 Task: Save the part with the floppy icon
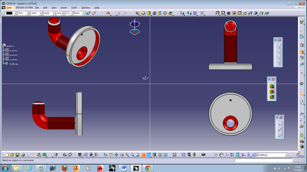[x=18, y=155]
